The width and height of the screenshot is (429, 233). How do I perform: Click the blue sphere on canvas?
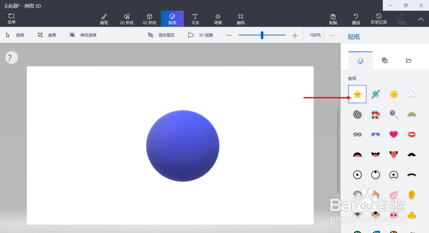click(x=182, y=145)
